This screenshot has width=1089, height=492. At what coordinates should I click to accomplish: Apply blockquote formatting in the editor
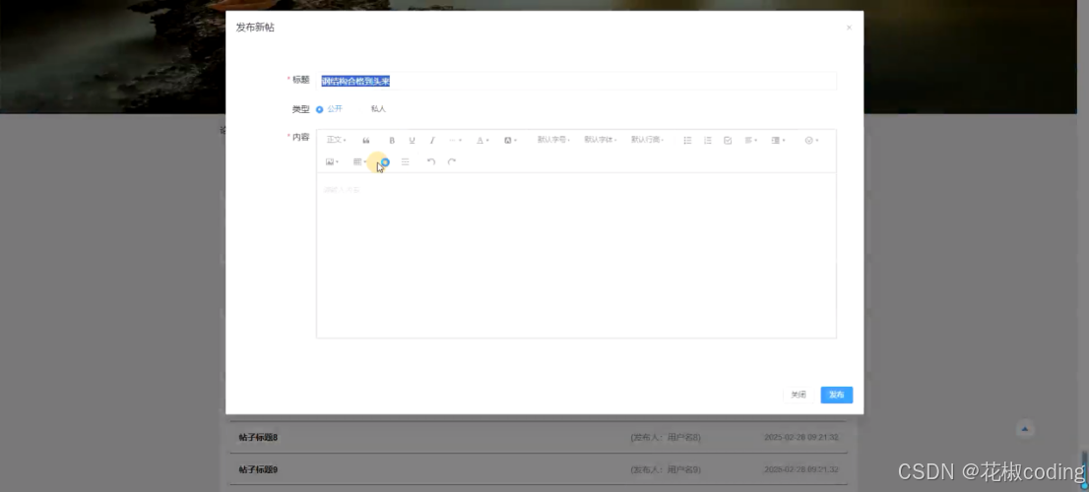pyautogui.click(x=366, y=140)
